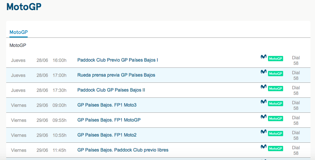Click Movistar logo in Paddock Club previo libres row
The width and height of the screenshot is (315, 160).
[x=264, y=147]
